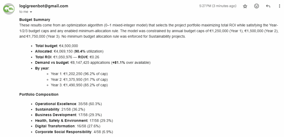Click the "Corporate Social Responsibility" list entry

click(63, 132)
